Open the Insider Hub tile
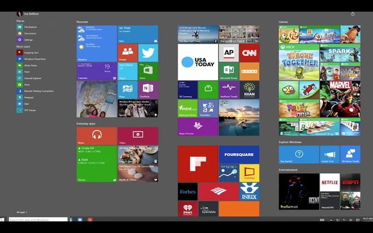The height and width of the screenshot is (233, 373). [330, 155]
